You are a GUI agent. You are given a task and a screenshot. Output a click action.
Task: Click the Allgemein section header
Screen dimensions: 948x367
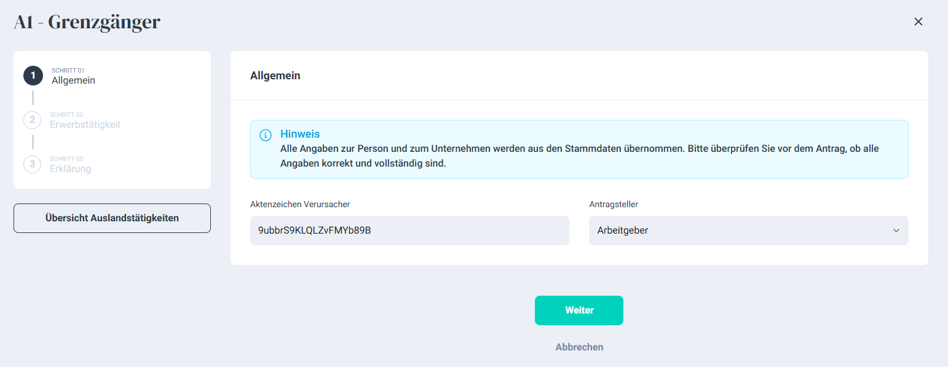(275, 76)
